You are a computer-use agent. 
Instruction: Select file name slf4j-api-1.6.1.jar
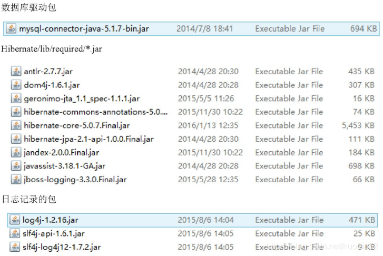(54, 234)
